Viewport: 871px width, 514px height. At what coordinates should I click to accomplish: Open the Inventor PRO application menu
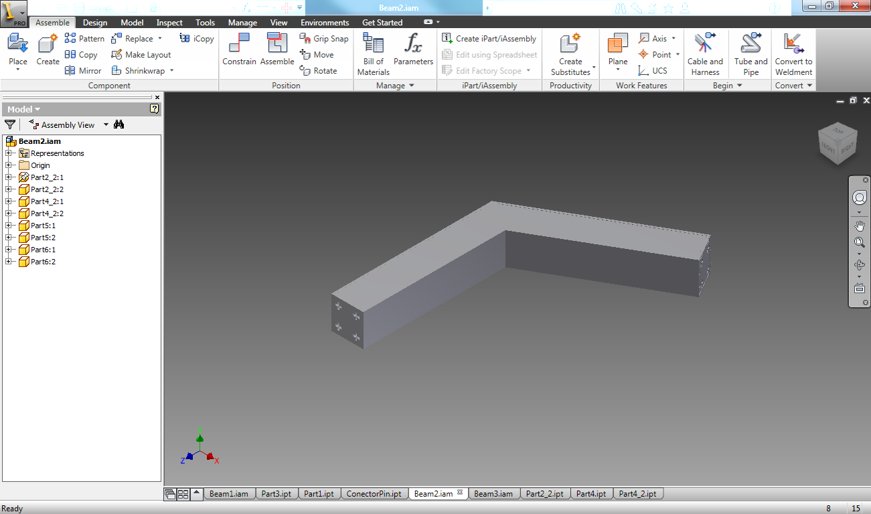click(x=13, y=13)
